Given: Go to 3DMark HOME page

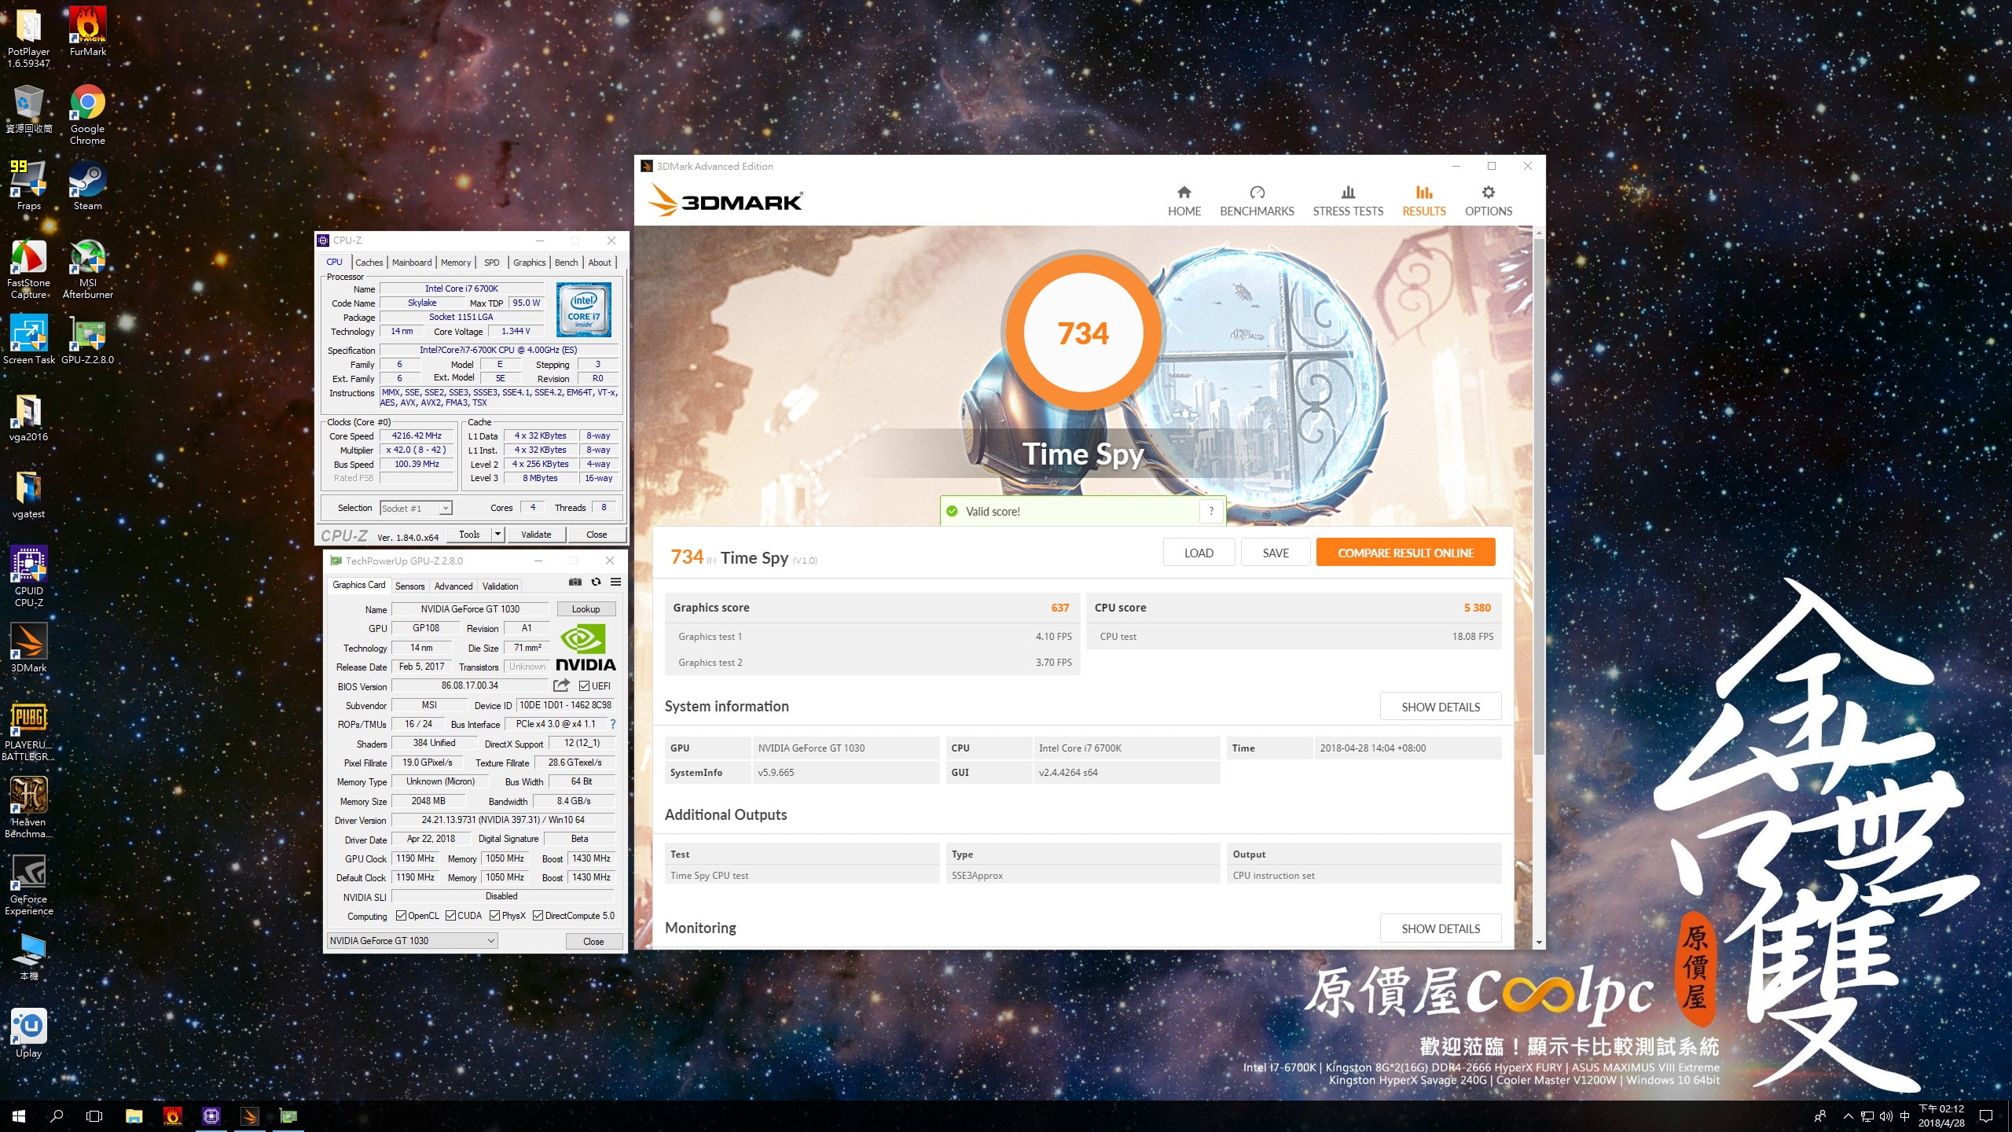Looking at the screenshot, I should coord(1184,201).
